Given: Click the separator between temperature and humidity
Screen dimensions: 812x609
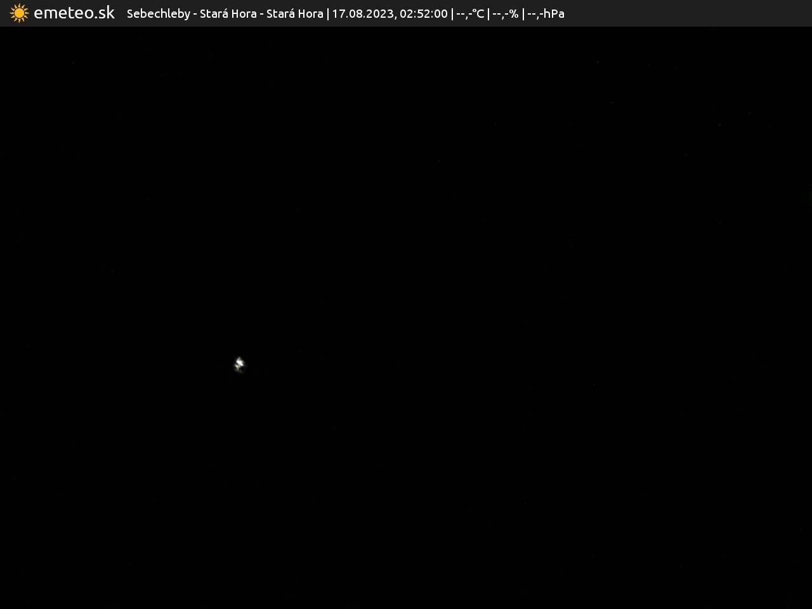Looking at the screenshot, I should [x=488, y=14].
